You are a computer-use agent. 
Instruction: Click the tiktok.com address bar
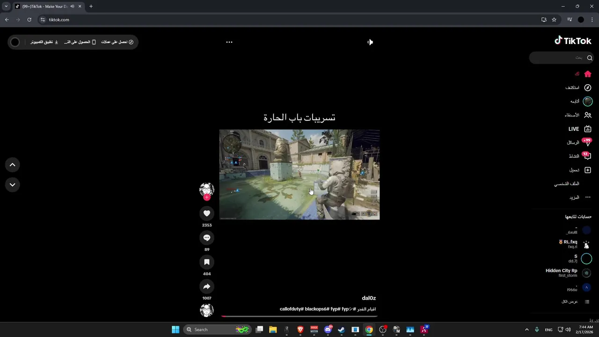point(290,20)
